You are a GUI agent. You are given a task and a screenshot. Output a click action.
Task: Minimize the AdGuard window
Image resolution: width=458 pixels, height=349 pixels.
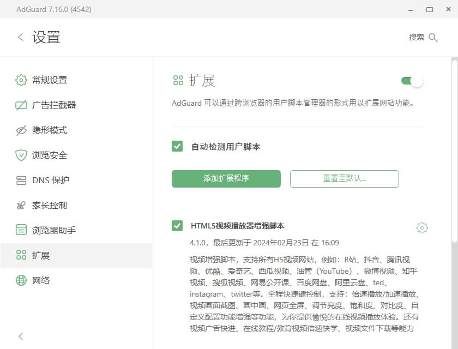click(411, 10)
